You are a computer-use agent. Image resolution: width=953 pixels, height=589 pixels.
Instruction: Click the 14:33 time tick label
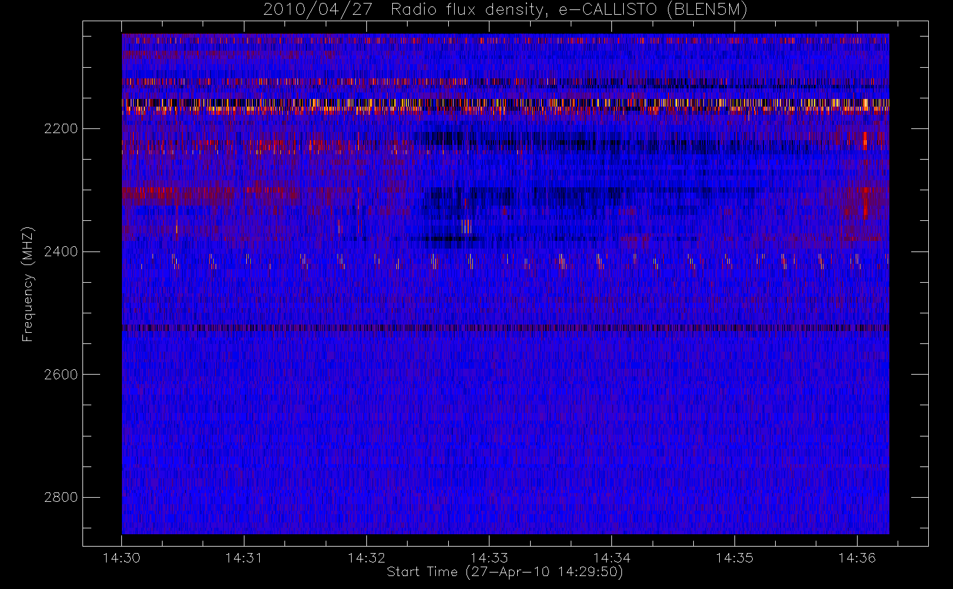coord(489,558)
